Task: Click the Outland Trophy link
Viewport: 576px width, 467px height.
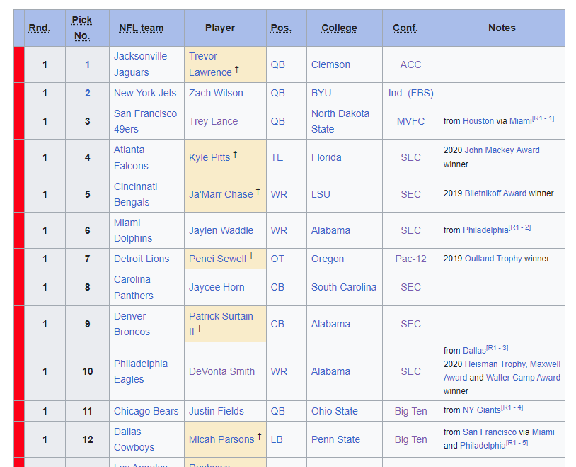Action: pyautogui.click(x=493, y=259)
